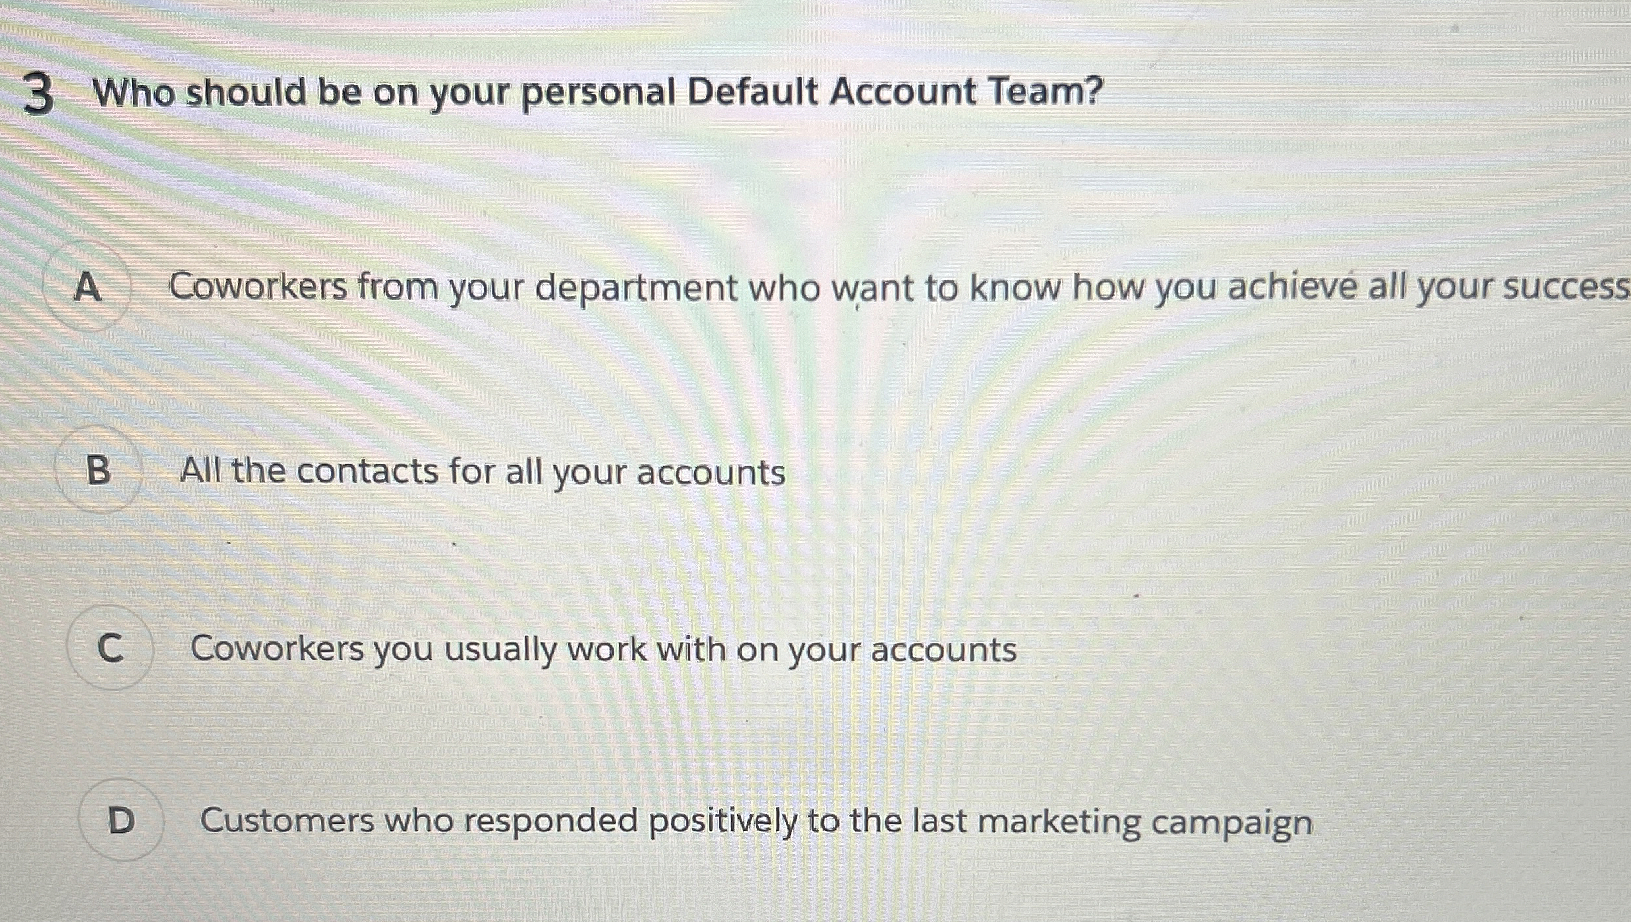The height and width of the screenshot is (922, 1631).
Task: Click the words 'marketing campaign' in option D
Action: 1144,822
